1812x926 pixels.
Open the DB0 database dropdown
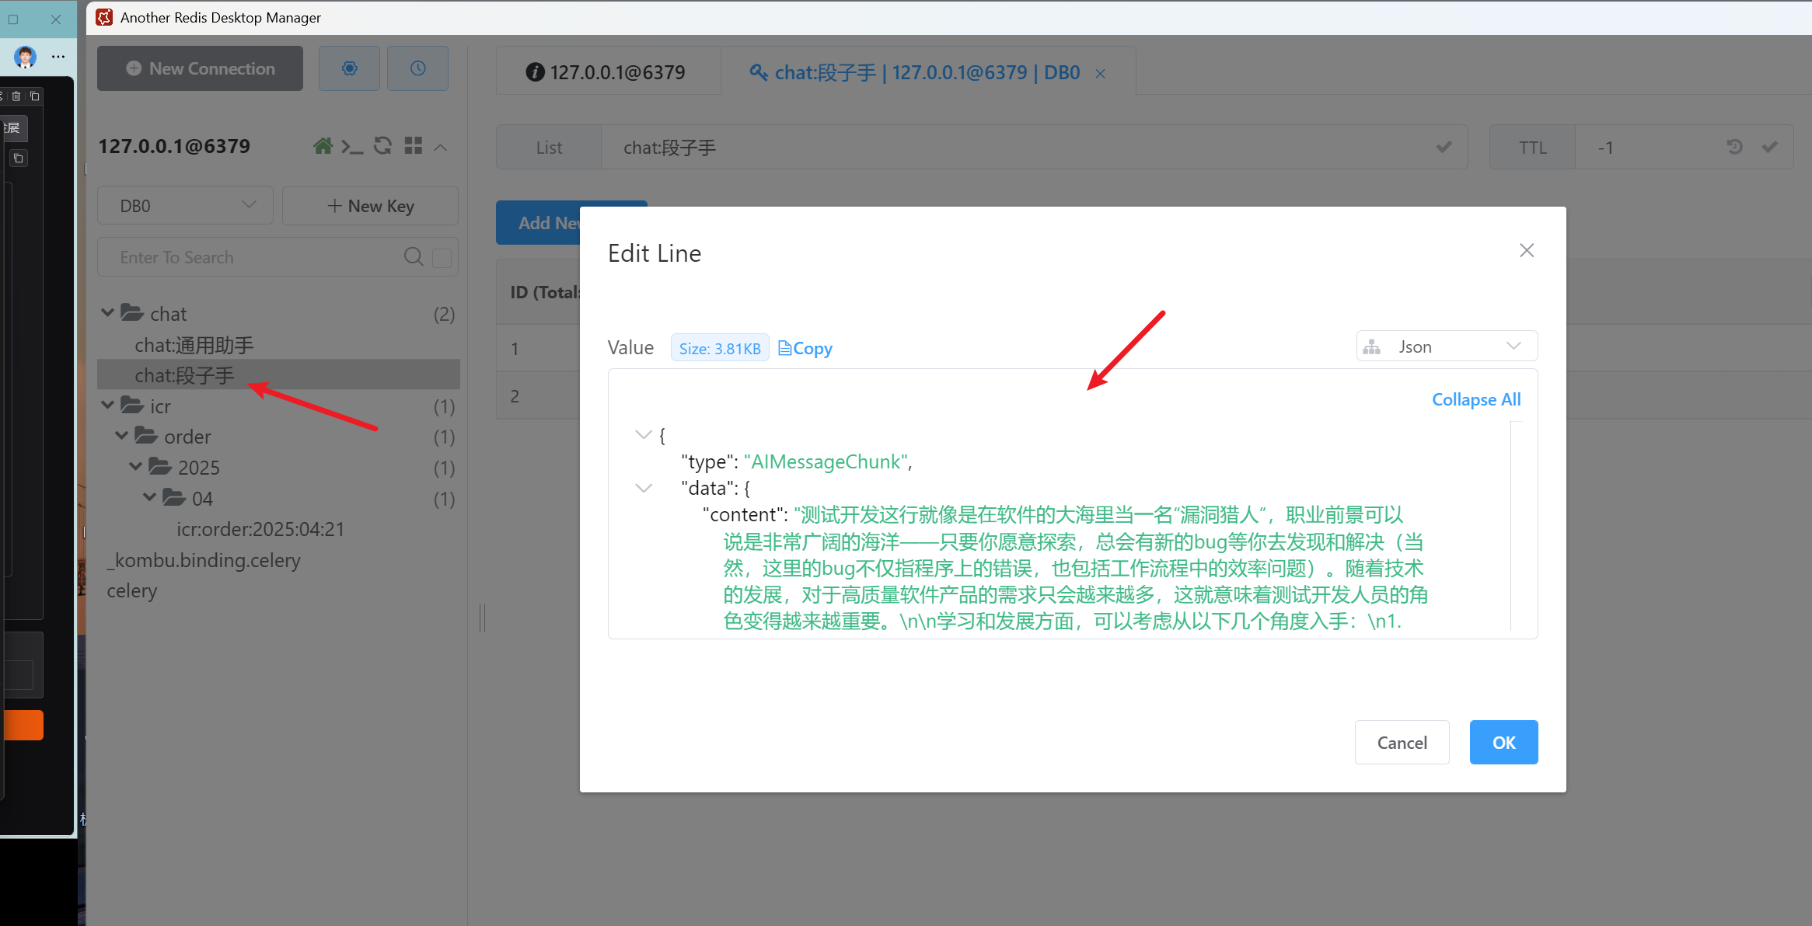click(185, 204)
